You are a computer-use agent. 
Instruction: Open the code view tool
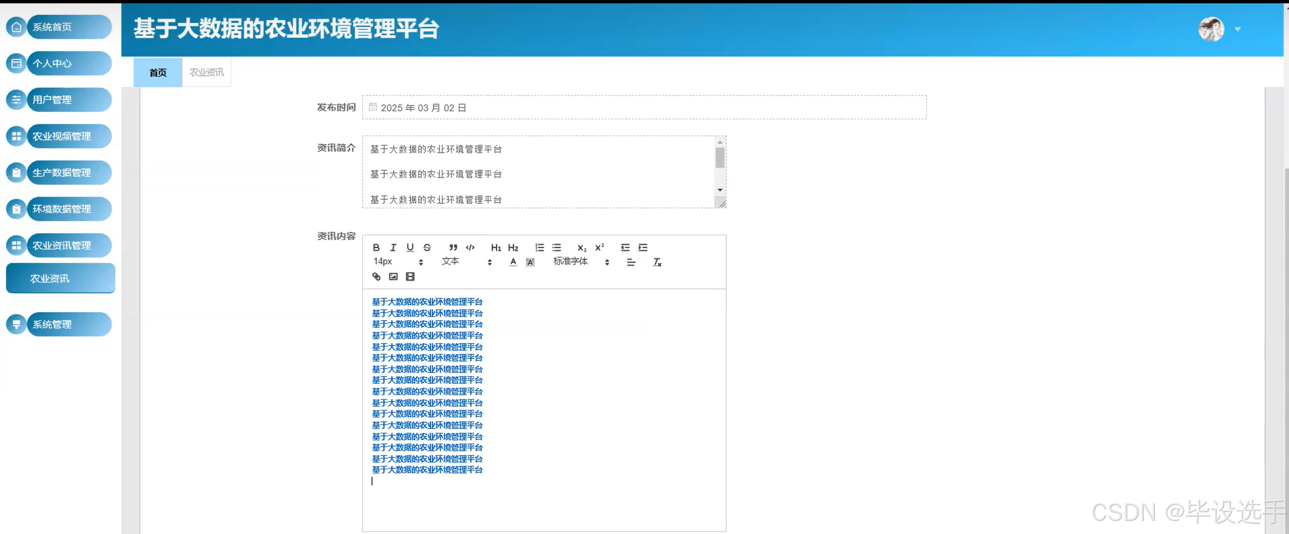pyautogui.click(x=470, y=247)
